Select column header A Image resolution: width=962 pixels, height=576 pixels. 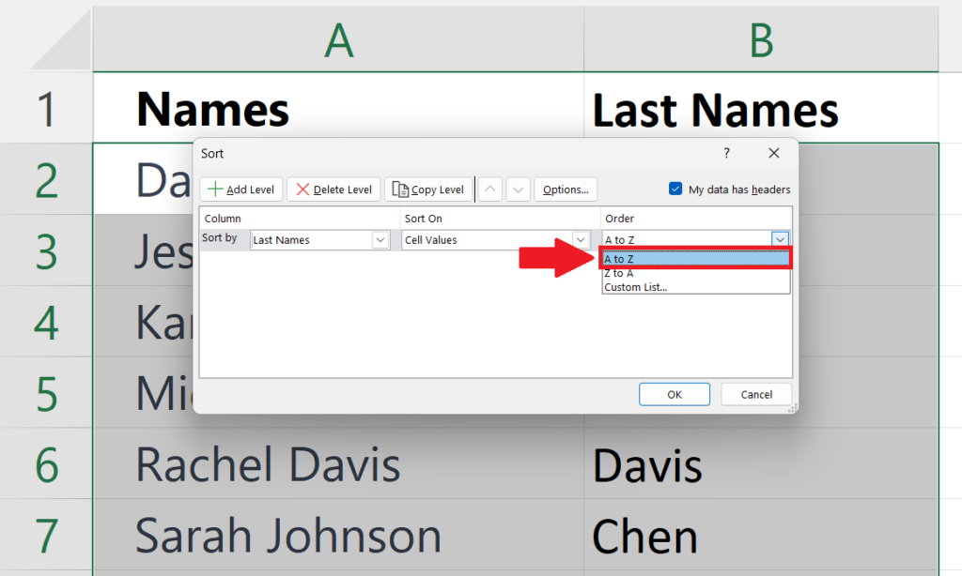tap(338, 39)
